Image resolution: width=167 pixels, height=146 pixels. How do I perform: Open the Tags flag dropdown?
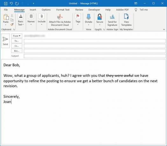coord(78,20)
